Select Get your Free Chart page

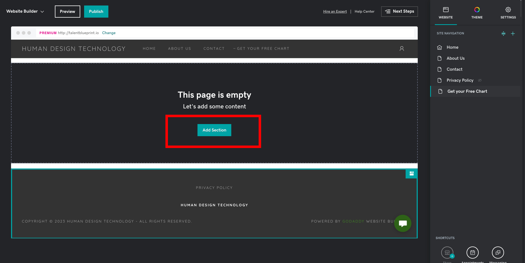coord(475,91)
